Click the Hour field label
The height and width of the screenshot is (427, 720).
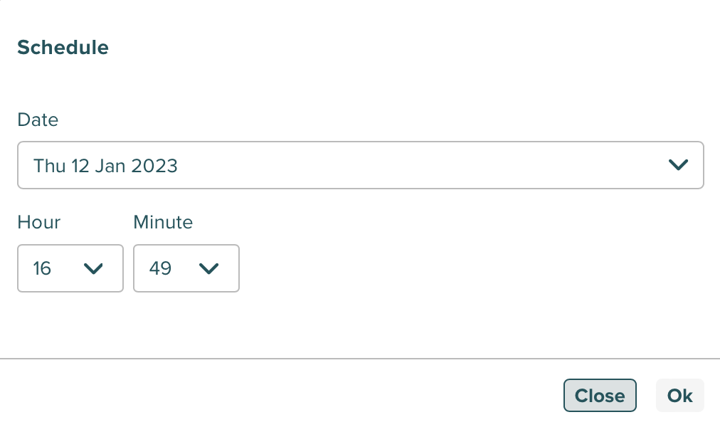pyautogui.click(x=38, y=222)
